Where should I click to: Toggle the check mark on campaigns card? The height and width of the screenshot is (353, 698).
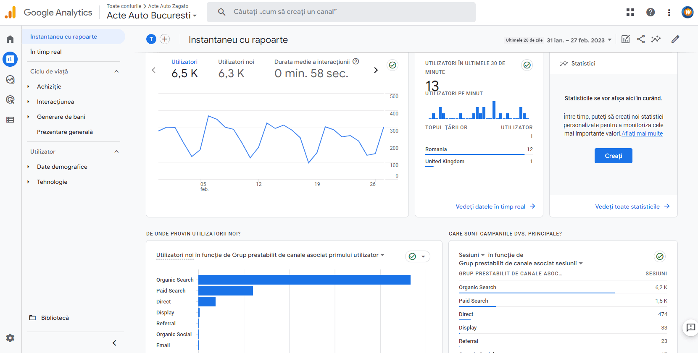(660, 256)
